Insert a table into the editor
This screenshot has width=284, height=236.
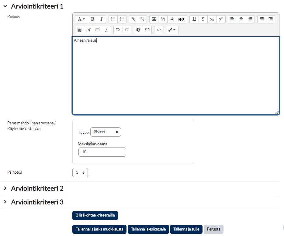(97, 30)
